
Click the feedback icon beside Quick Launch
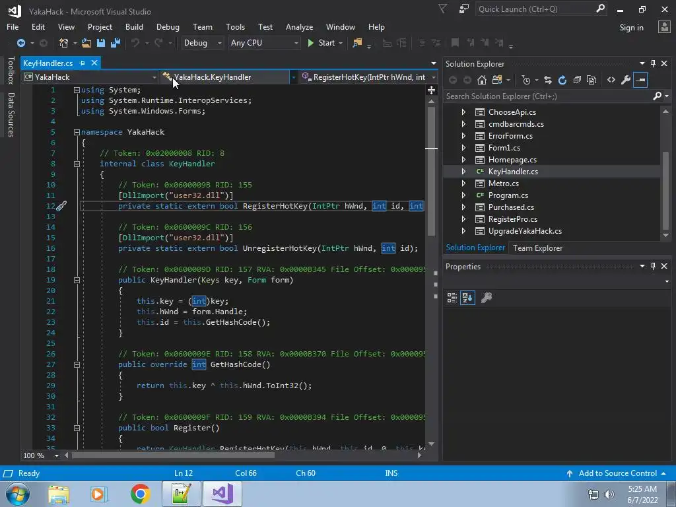464,9
